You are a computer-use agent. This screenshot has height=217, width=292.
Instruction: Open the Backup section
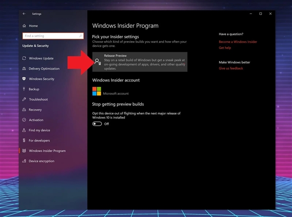[34, 89]
